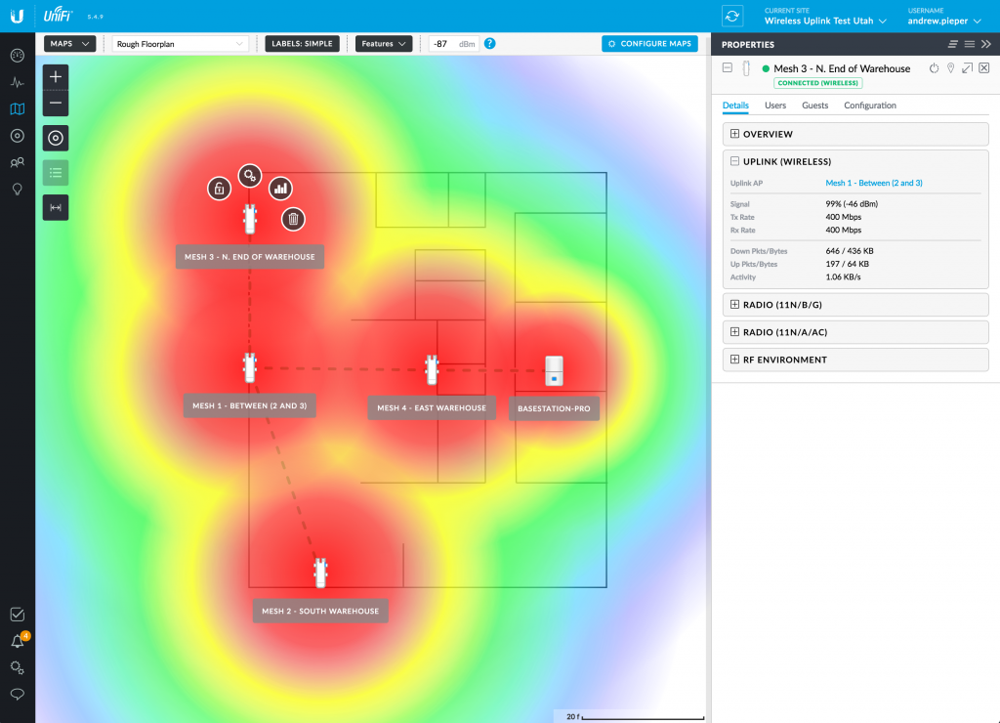Toggle the LABELS: SIMPLE button
The height and width of the screenshot is (723, 1000).
[x=302, y=44]
